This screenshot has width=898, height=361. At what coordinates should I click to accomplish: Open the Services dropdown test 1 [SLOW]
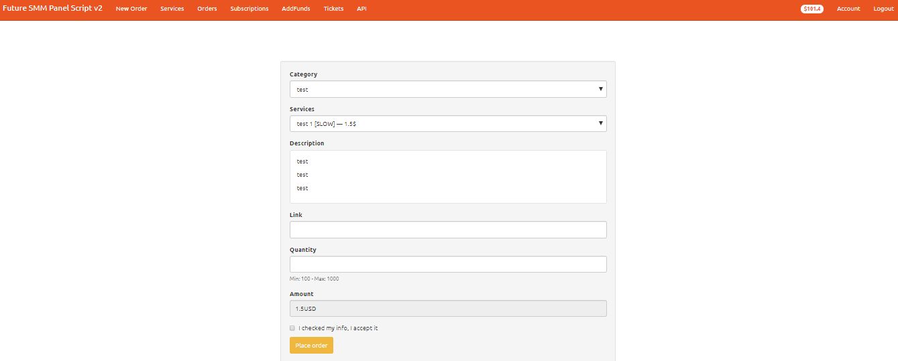point(448,124)
